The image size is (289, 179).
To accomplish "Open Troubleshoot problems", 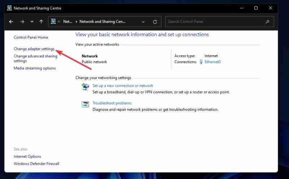I will click(x=112, y=103).
